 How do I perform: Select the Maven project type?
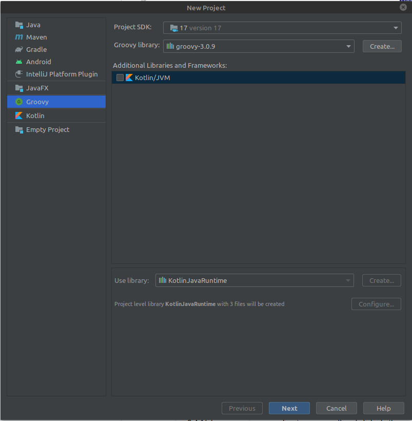click(56, 37)
